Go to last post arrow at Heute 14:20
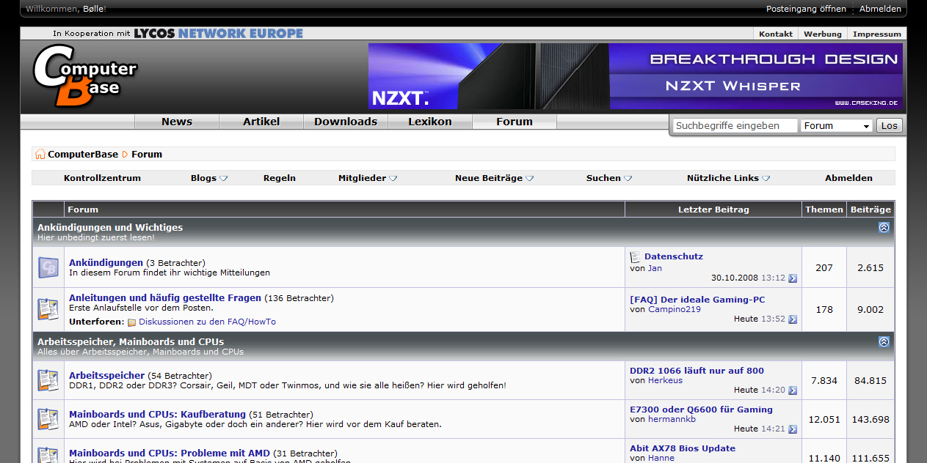 [x=793, y=390]
